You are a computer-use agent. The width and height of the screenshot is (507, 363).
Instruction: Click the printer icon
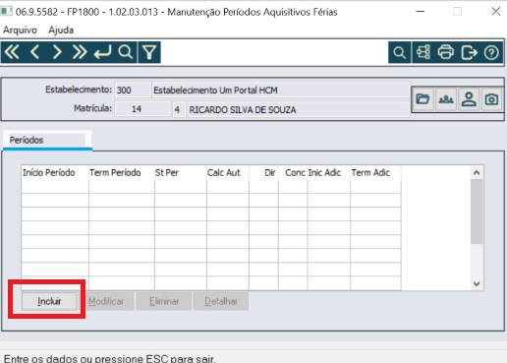coord(446,52)
